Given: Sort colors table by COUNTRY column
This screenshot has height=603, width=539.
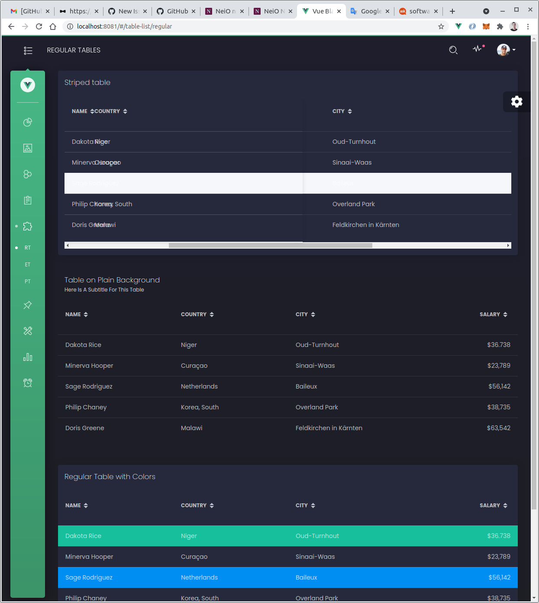Looking at the screenshot, I should (x=197, y=506).
